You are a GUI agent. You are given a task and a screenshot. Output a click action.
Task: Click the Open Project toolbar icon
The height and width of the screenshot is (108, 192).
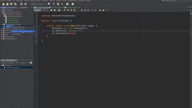[11, 4]
